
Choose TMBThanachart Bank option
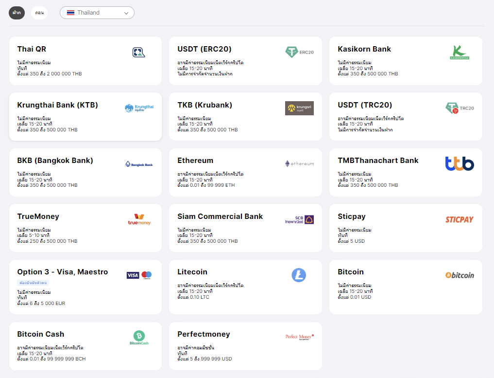click(406, 172)
